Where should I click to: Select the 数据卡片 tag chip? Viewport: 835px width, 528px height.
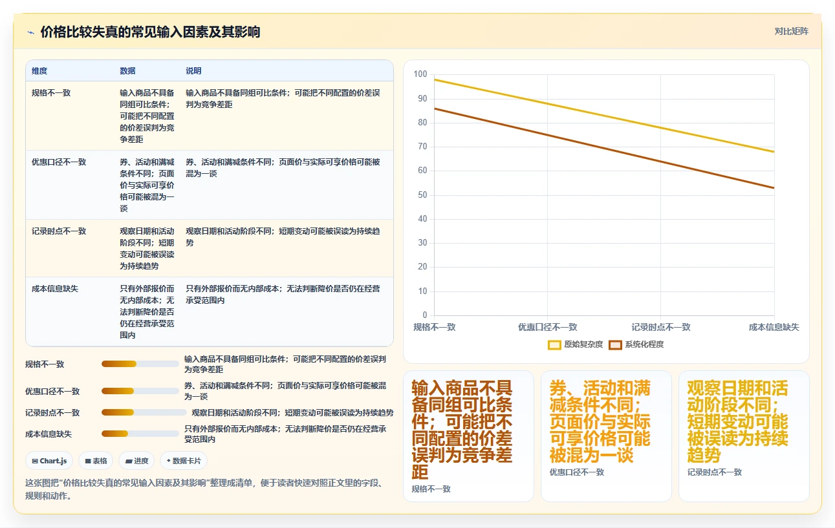184,461
